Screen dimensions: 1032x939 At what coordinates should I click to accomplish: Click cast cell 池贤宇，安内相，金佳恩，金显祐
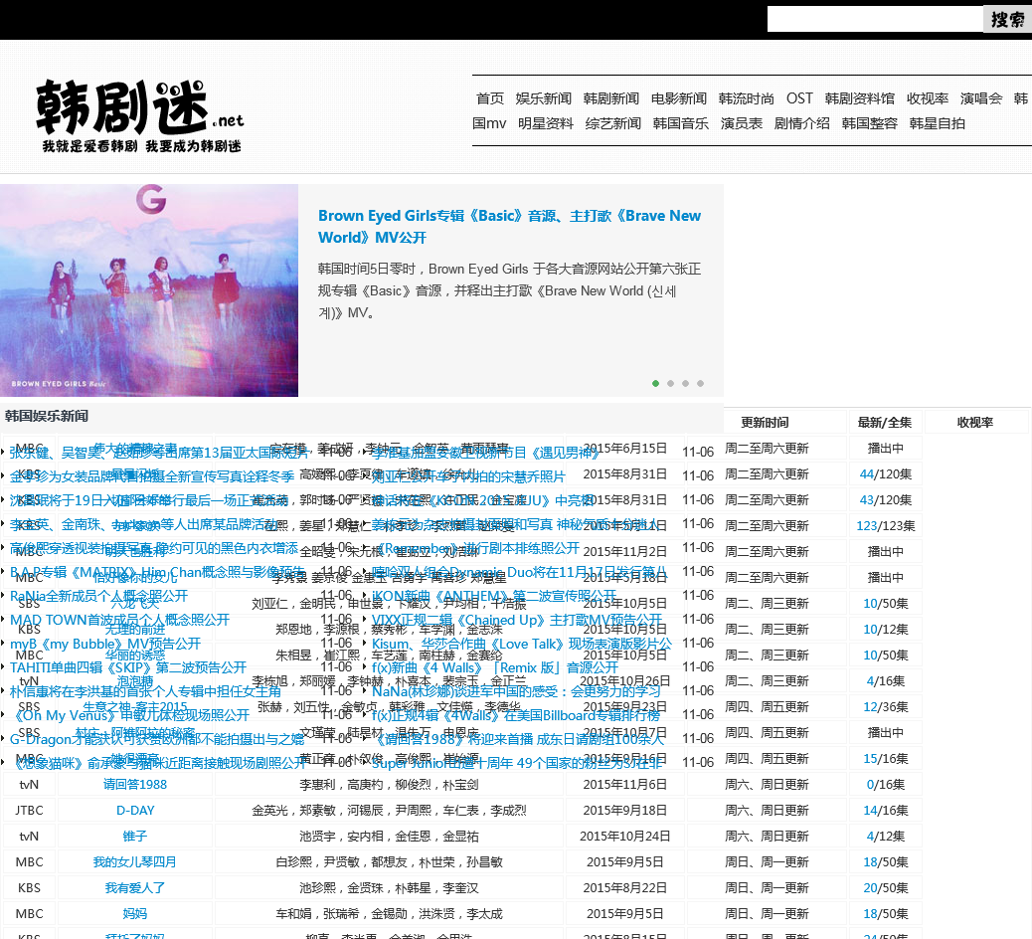click(389, 837)
